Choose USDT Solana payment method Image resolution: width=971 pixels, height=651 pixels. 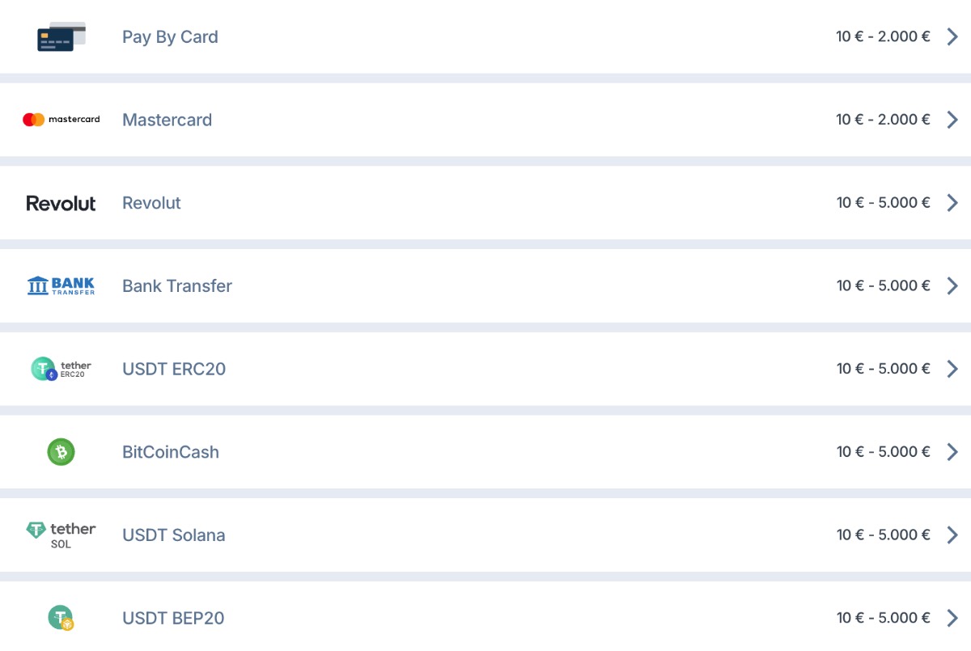coord(173,535)
